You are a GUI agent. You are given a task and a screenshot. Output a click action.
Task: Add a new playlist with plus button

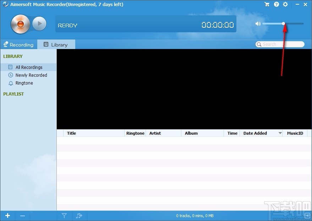pyautogui.click(x=7, y=216)
